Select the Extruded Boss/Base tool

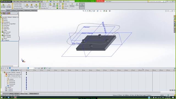[3, 5]
